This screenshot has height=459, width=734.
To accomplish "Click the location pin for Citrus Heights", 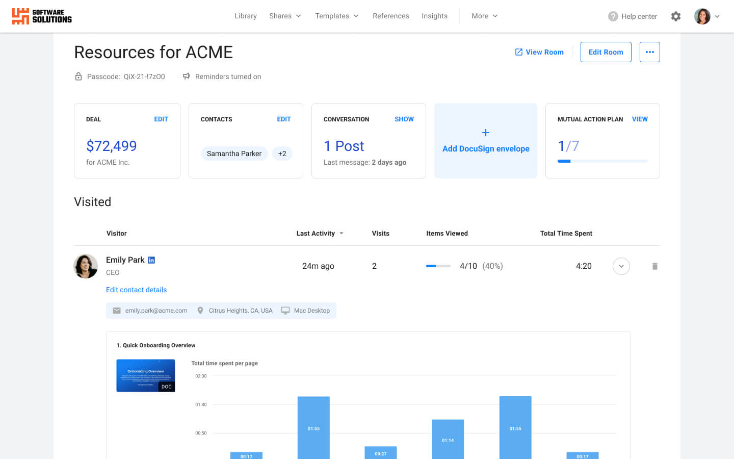I will click(x=200, y=310).
